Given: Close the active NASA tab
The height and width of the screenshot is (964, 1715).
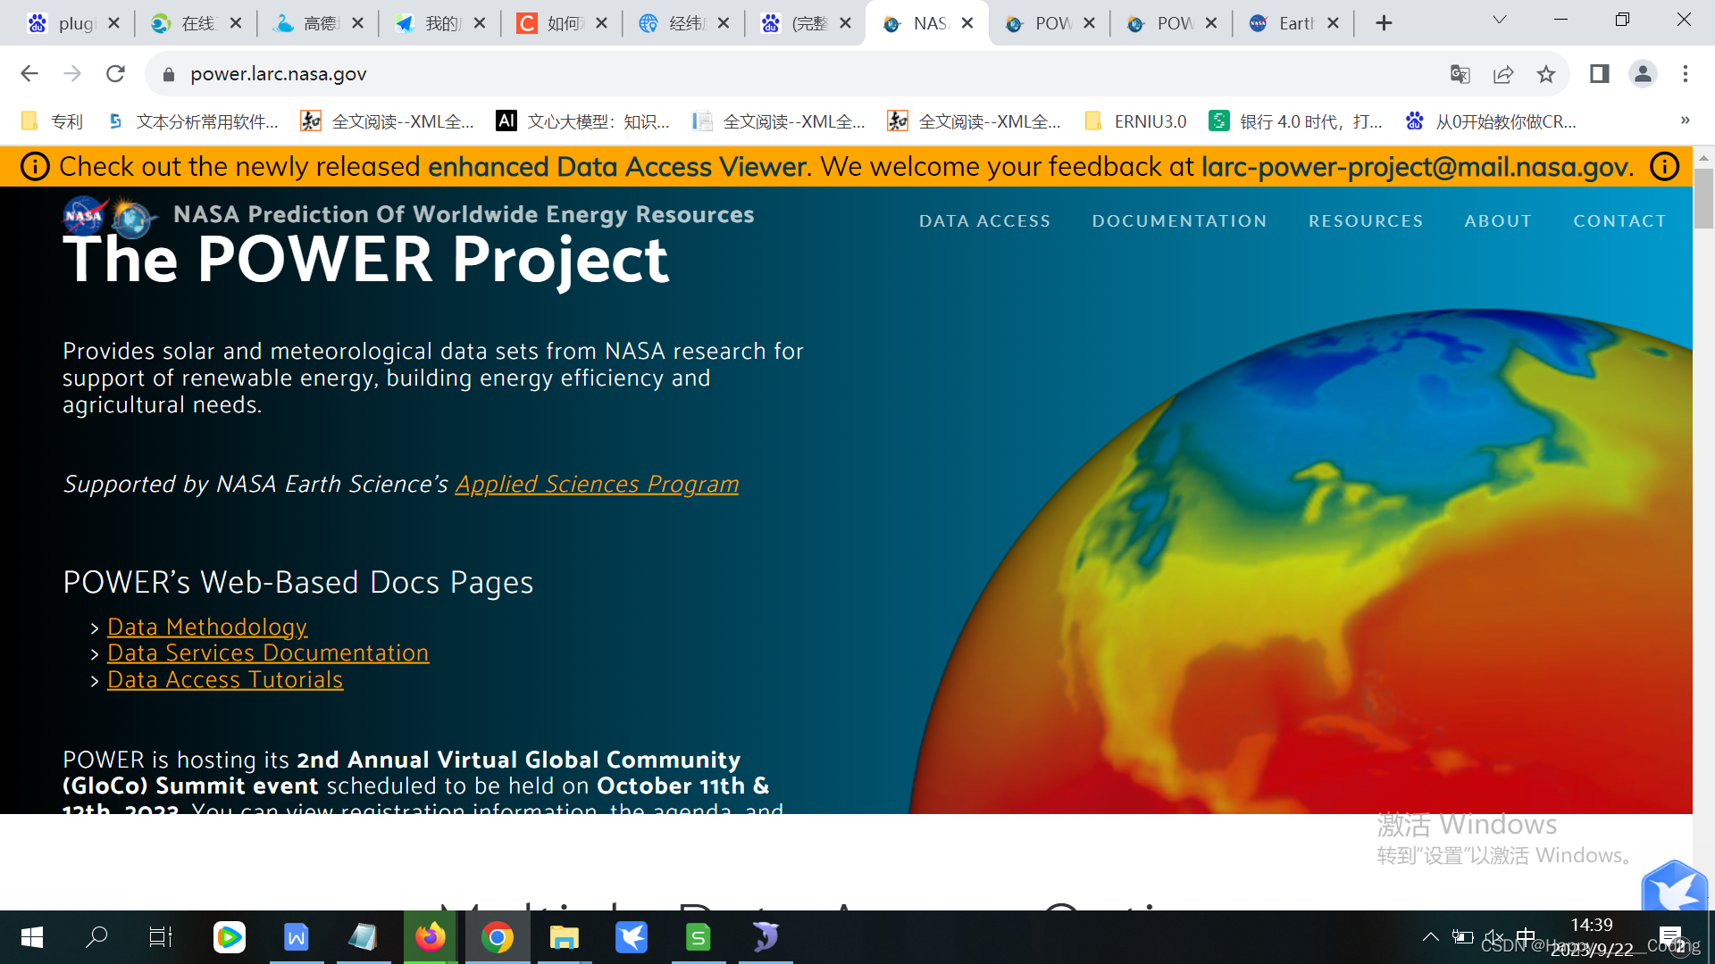Looking at the screenshot, I should click(x=967, y=23).
